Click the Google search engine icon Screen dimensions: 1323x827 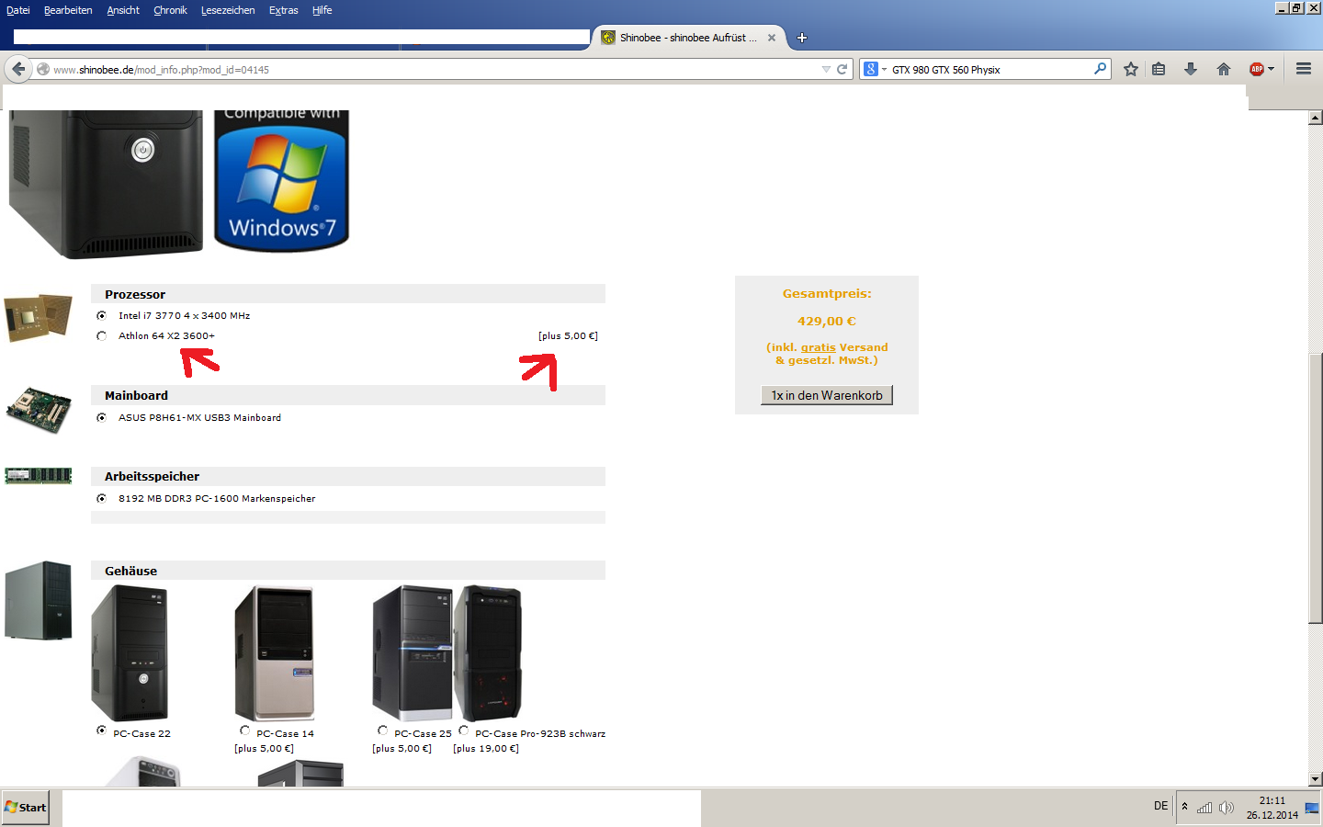pos(871,69)
